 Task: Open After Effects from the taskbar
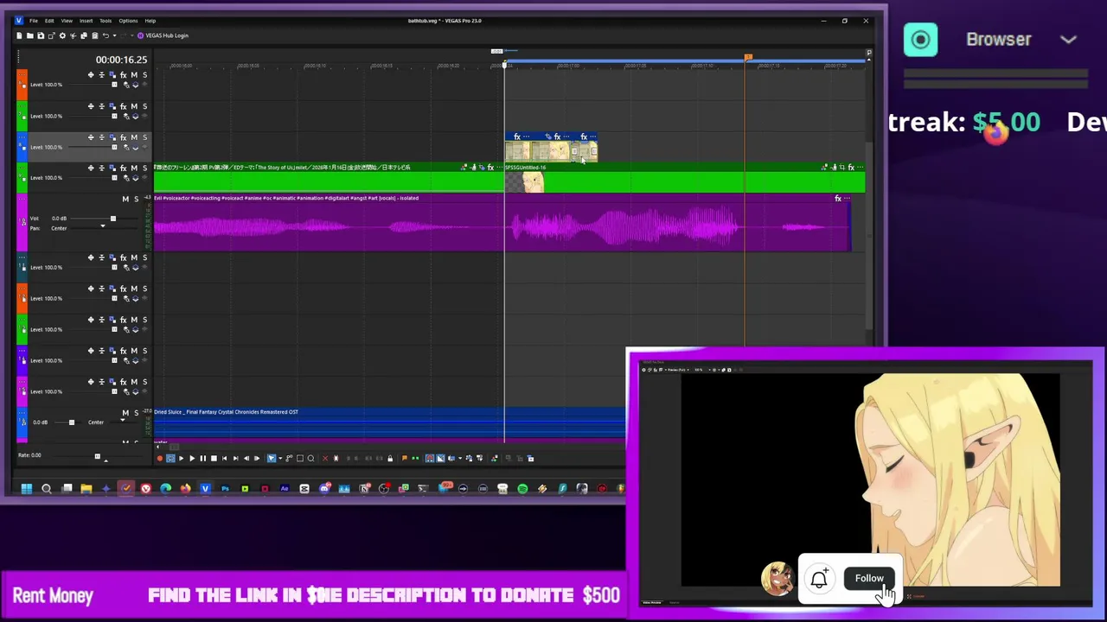point(285,489)
